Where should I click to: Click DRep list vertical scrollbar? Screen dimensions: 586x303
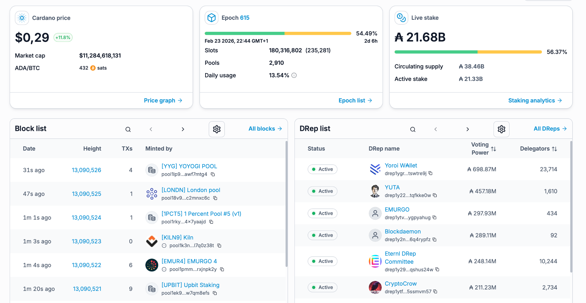(x=571, y=206)
